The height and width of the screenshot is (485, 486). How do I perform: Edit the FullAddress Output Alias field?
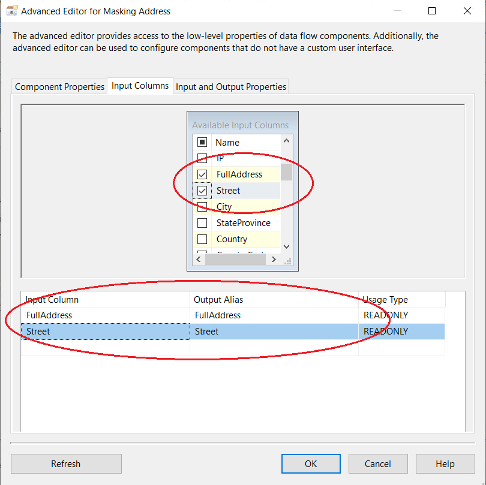tap(274, 315)
